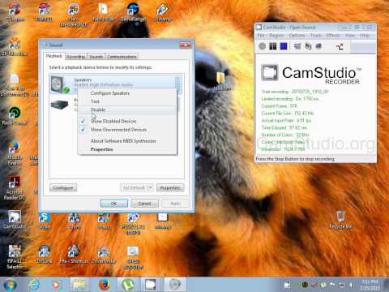Click the CamStudio Recorder logo banner
Screen dimensions: 389x292
(310, 74)
